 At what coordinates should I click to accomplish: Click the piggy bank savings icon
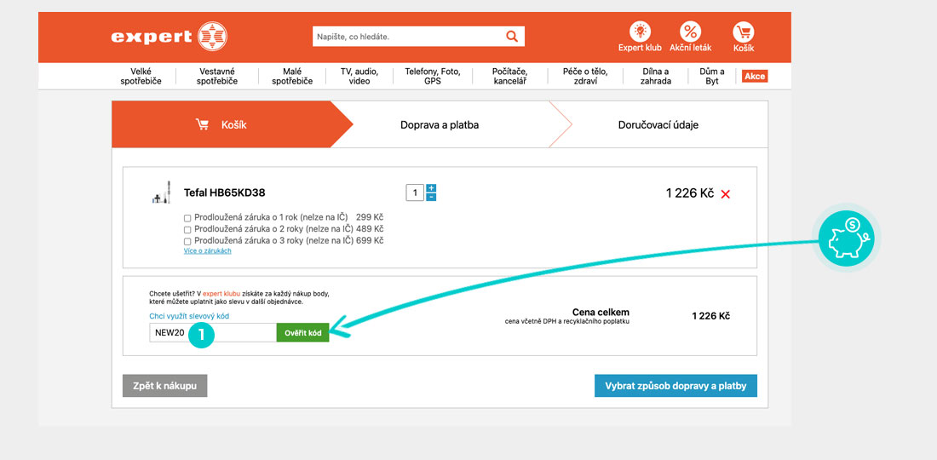point(842,239)
